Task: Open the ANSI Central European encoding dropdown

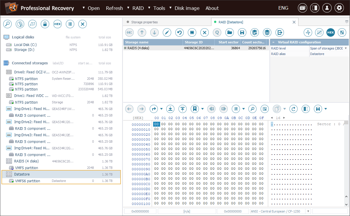Action: (x=308, y=211)
